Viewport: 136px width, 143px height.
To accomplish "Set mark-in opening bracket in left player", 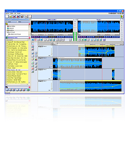I will (45, 40).
